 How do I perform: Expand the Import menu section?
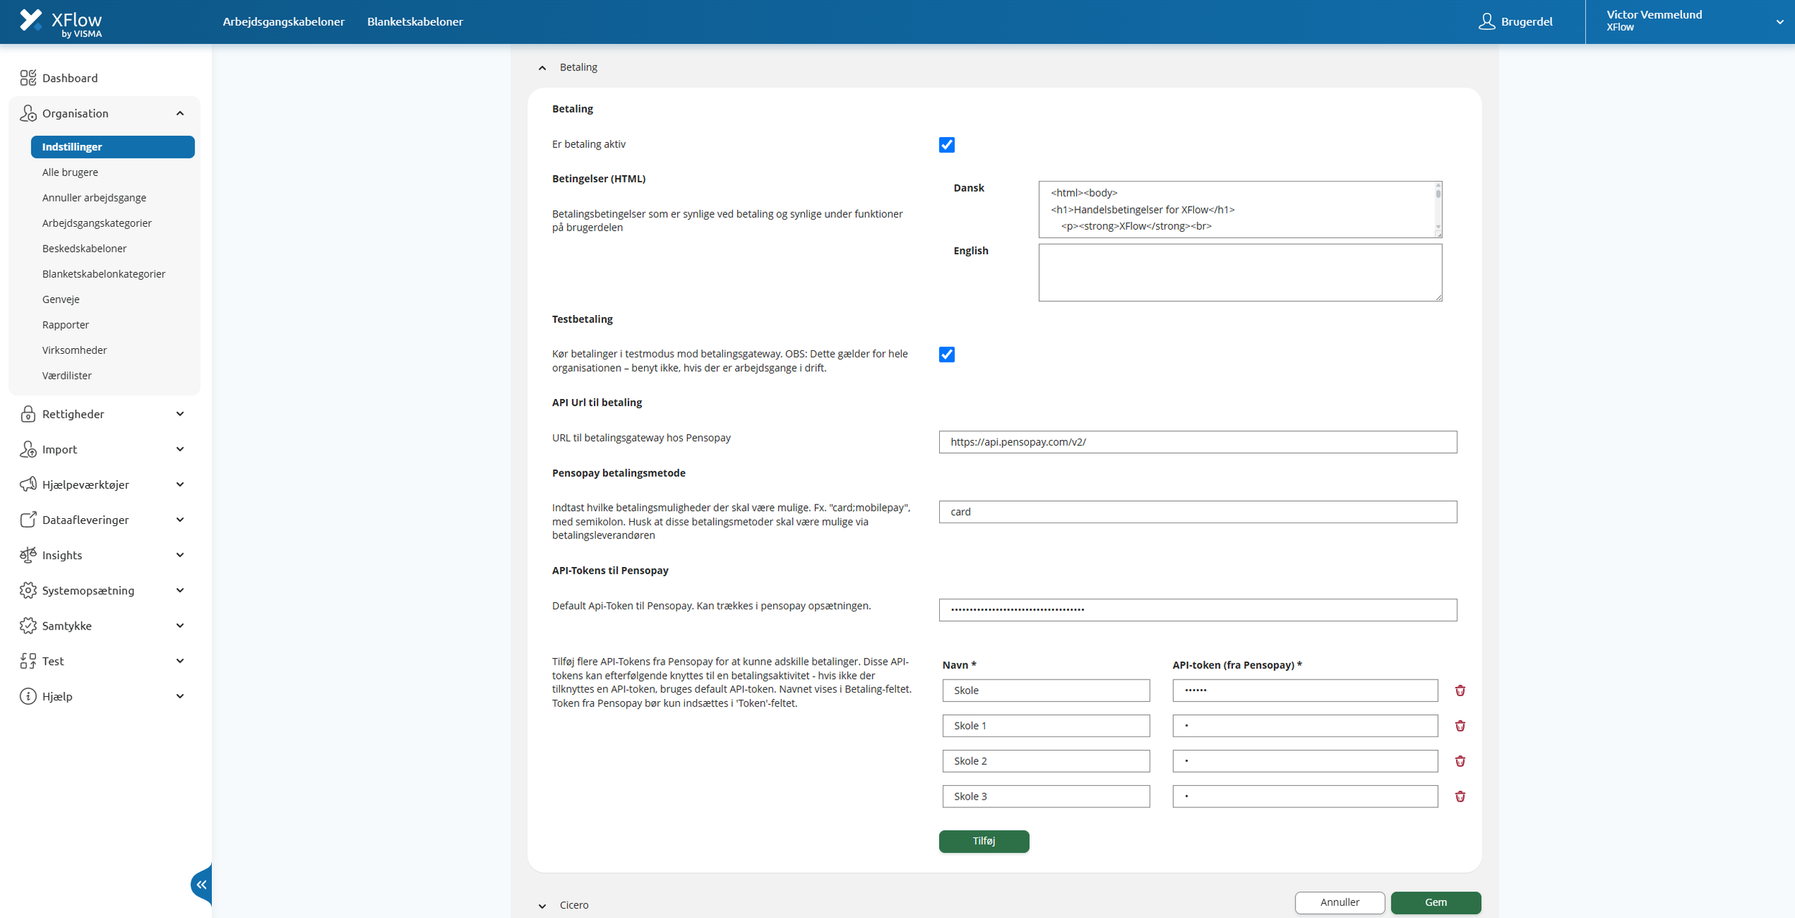180,449
